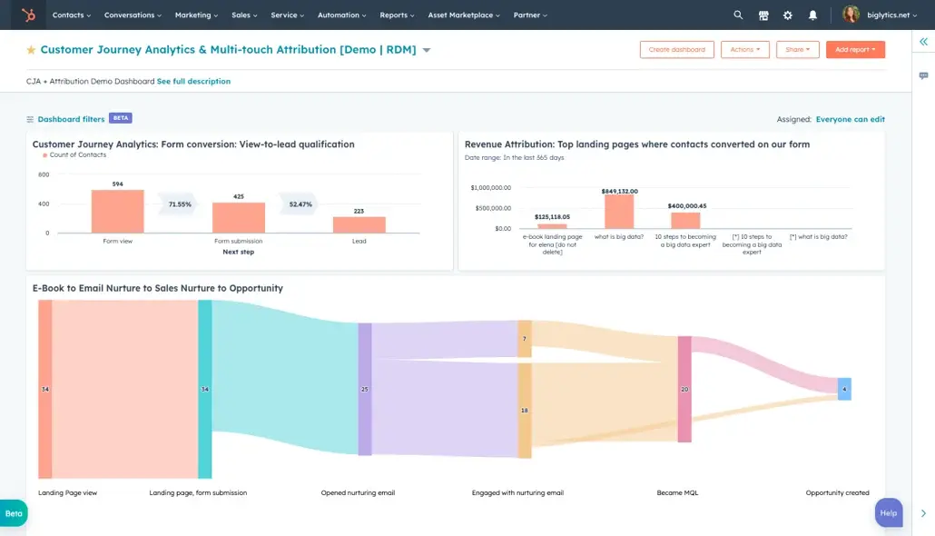935x536 pixels.
Task: Open the comments icon in right sidebar
Action: [921, 75]
